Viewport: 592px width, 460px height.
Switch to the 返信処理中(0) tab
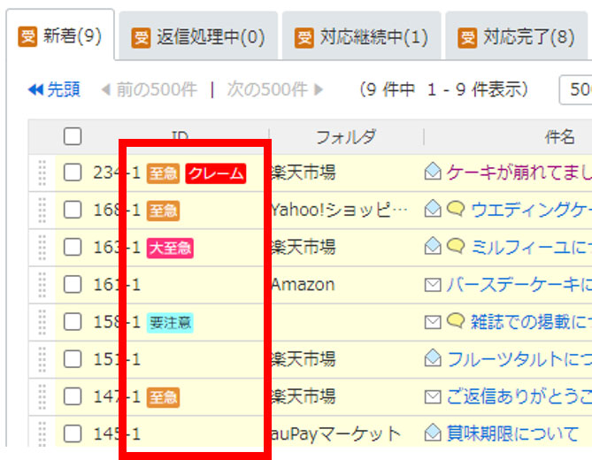[198, 37]
